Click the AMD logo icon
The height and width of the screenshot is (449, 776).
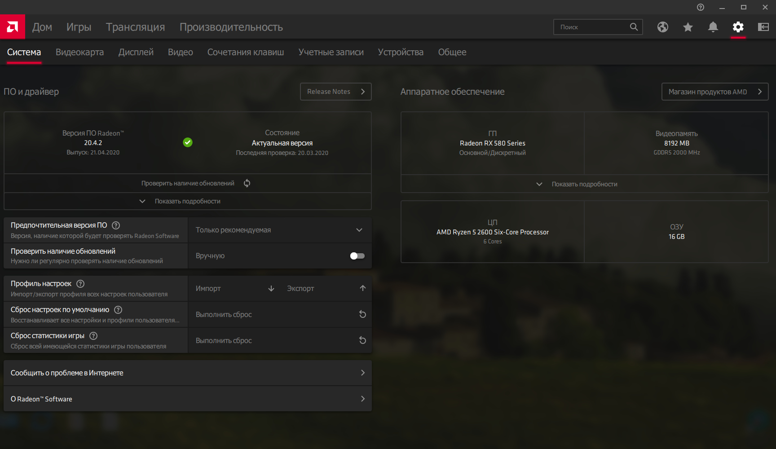[13, 27]
